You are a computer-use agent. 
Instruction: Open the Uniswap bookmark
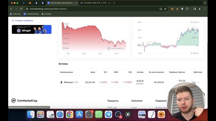click(47, 14)
